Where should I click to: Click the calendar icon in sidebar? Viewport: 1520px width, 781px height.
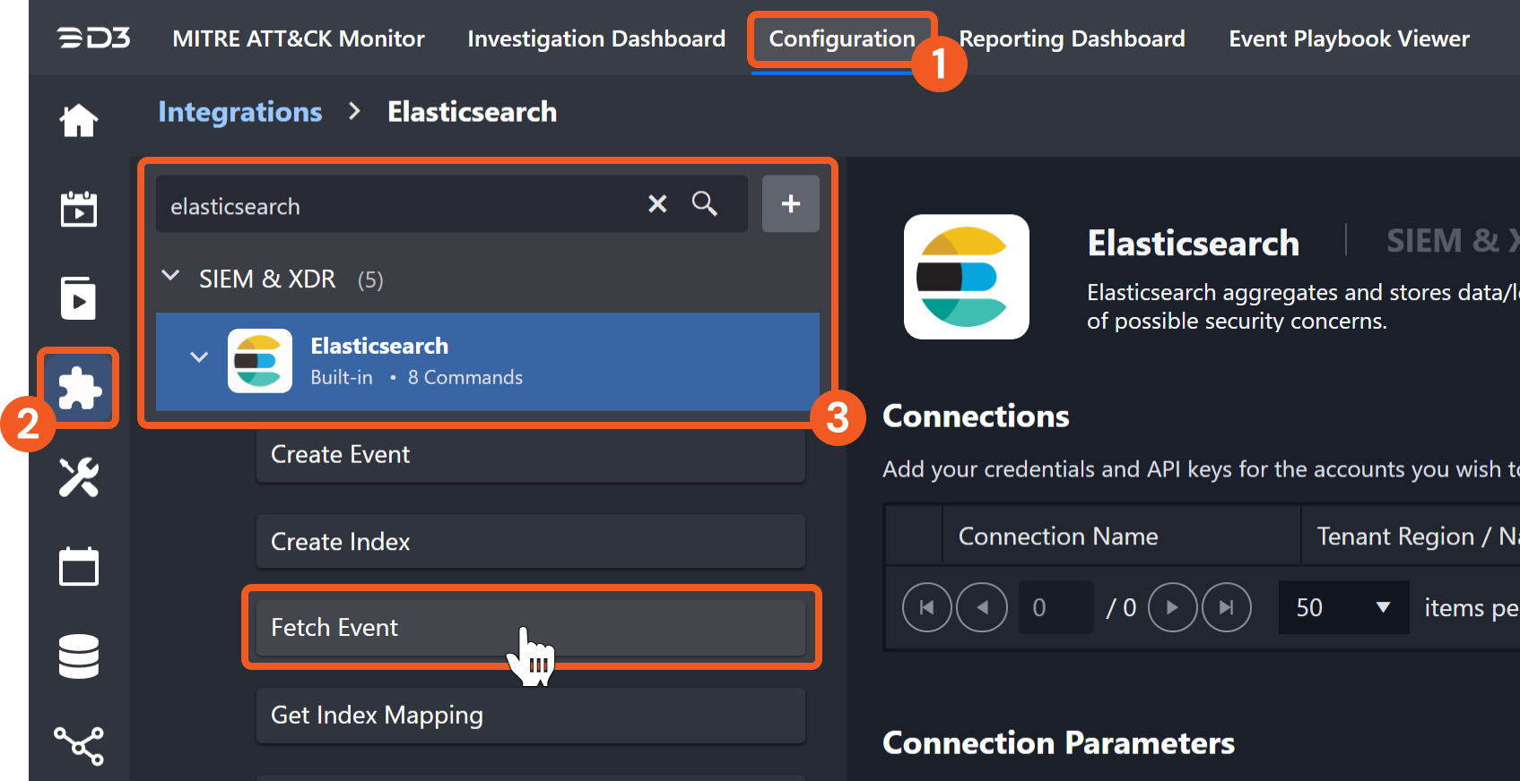click(x=79, y=567)
